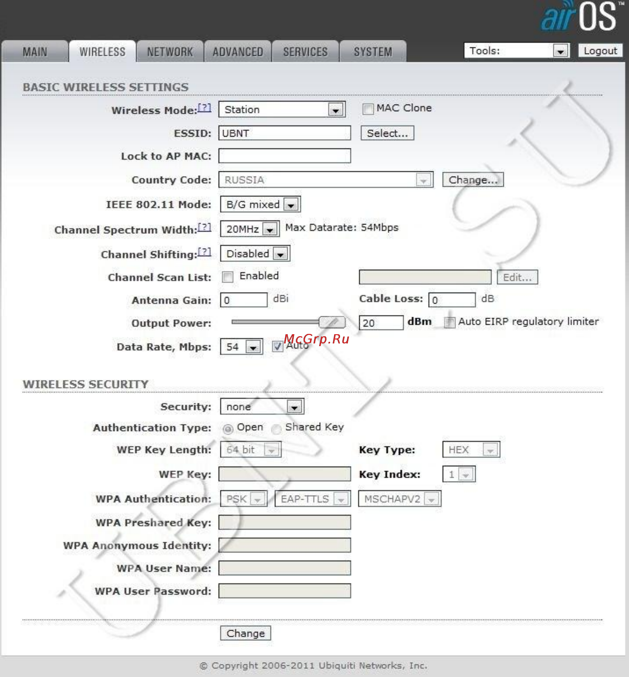The image size is (629, 677).
Task: Click the Channel Scan List text field
Action: pyautogui.click(x=425, y=277)
